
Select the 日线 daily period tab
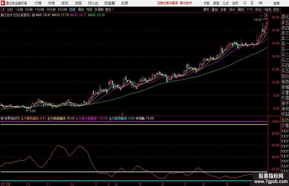72,10
